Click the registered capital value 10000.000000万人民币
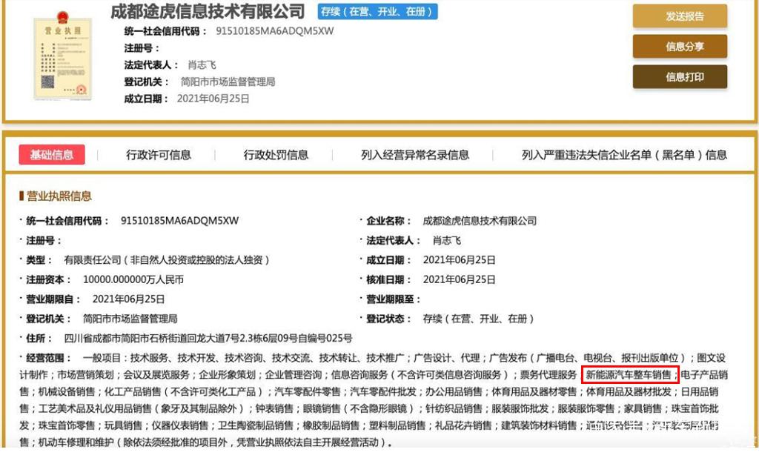This screenshot has height=458, width=759. [x=133, y=279]
